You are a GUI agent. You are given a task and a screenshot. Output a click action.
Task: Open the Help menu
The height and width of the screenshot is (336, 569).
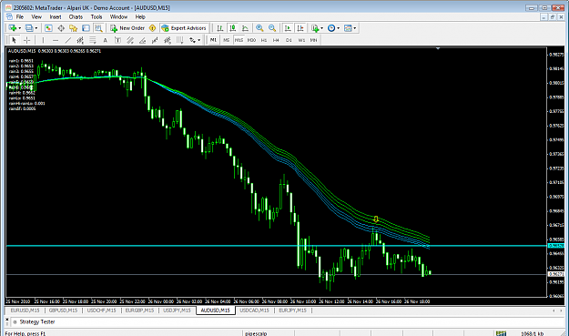click(x=140, y=16)
